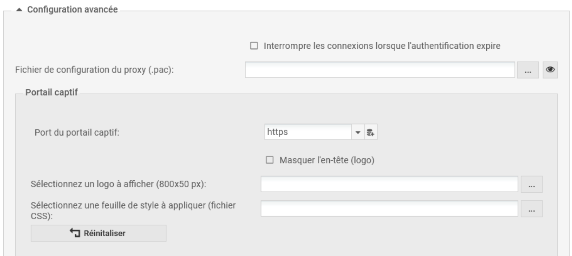This screenshot has width=572, height=256.
Task: Check Masquer l'en-tête (logo) box
Action: [x=270, y=160]
